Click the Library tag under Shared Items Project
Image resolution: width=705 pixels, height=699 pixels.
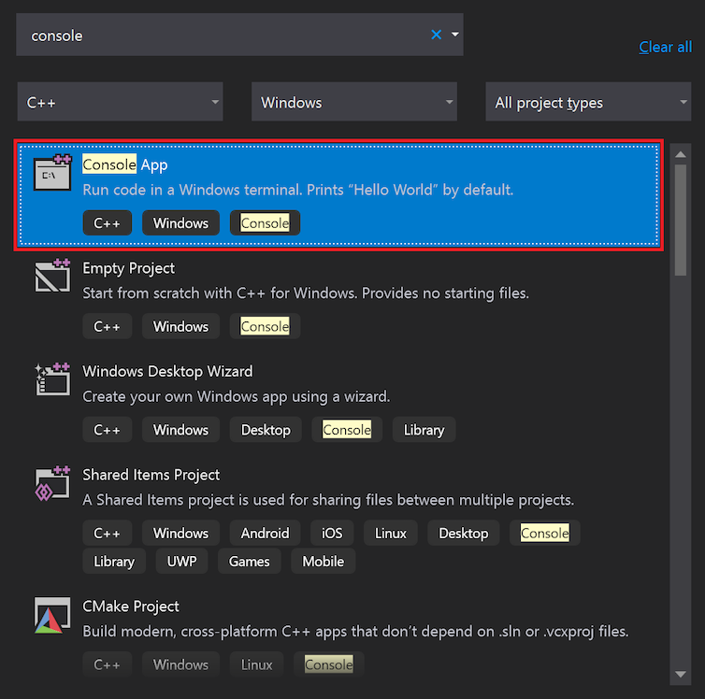(114, 561)
